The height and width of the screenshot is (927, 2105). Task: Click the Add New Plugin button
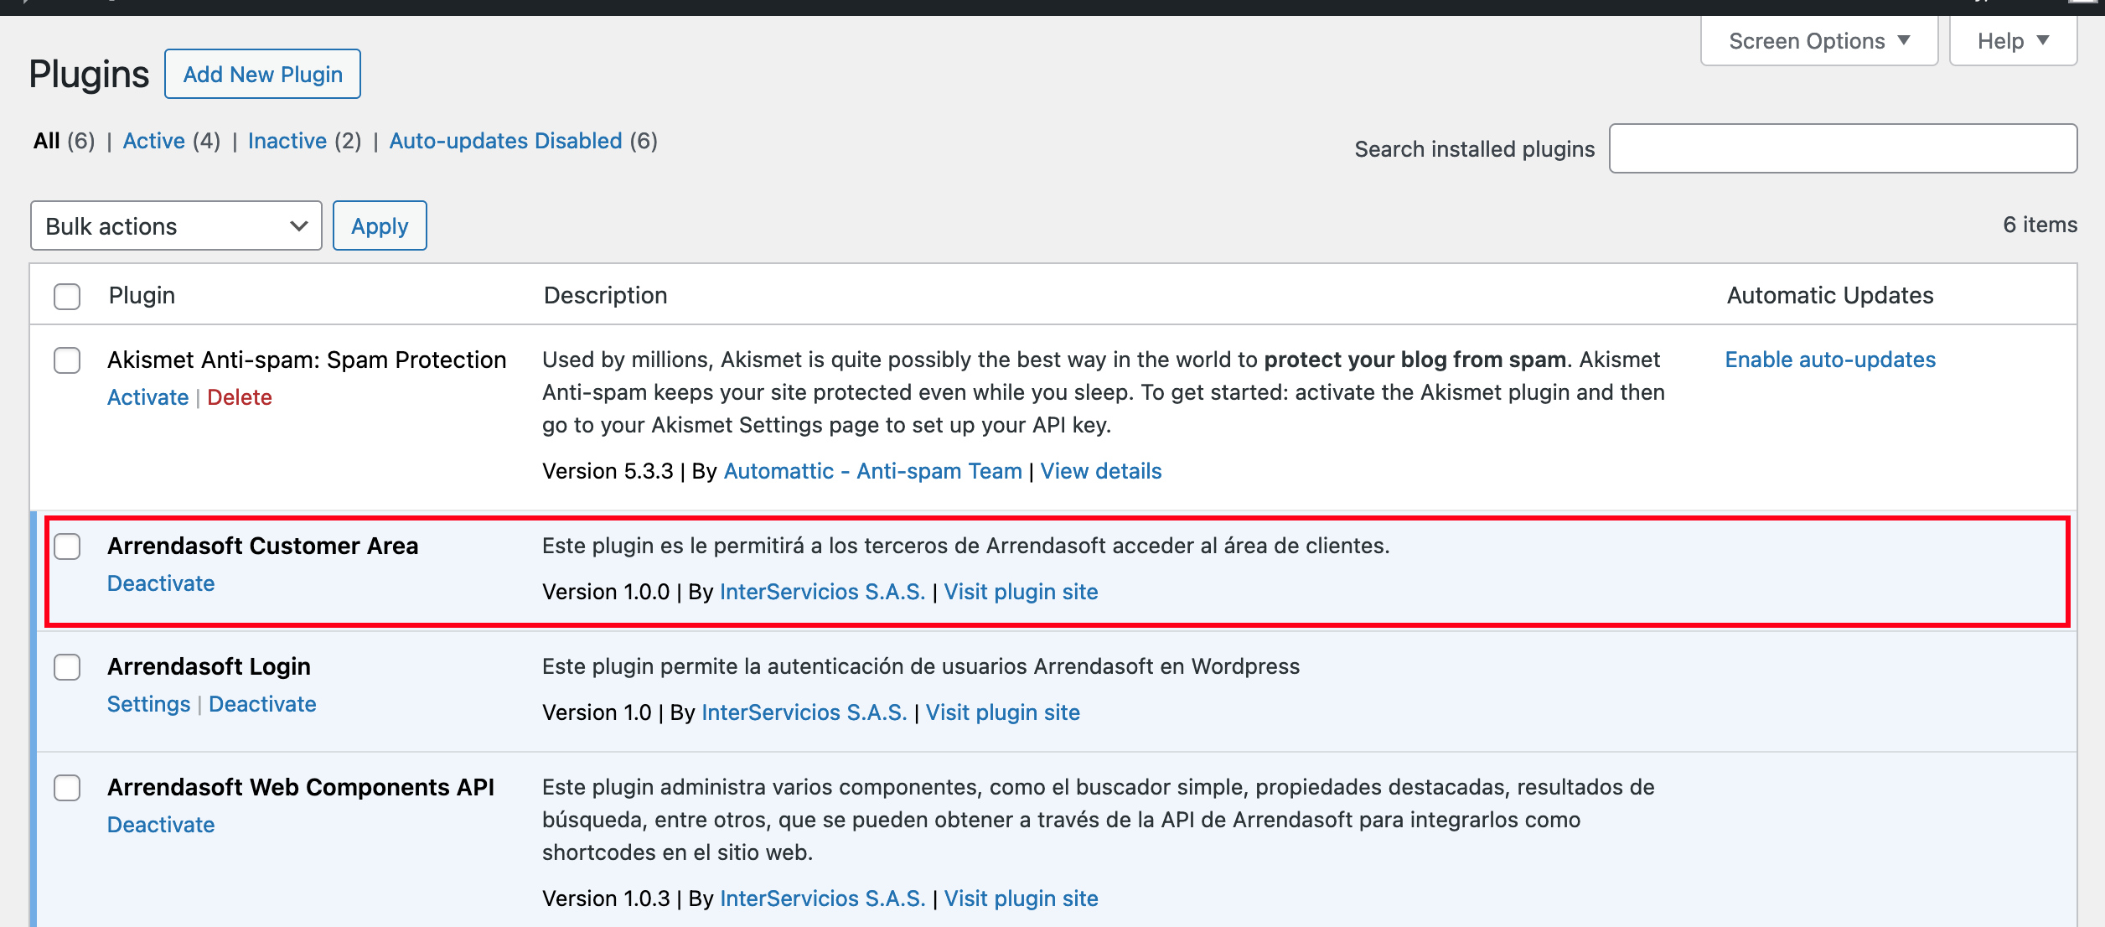[x=262, y=75]
